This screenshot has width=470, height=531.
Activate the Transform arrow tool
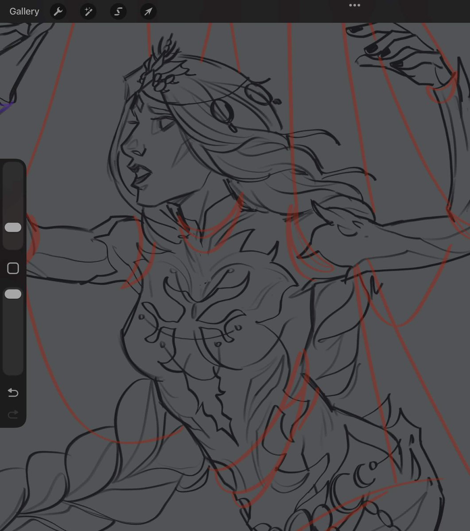point(148,12)
